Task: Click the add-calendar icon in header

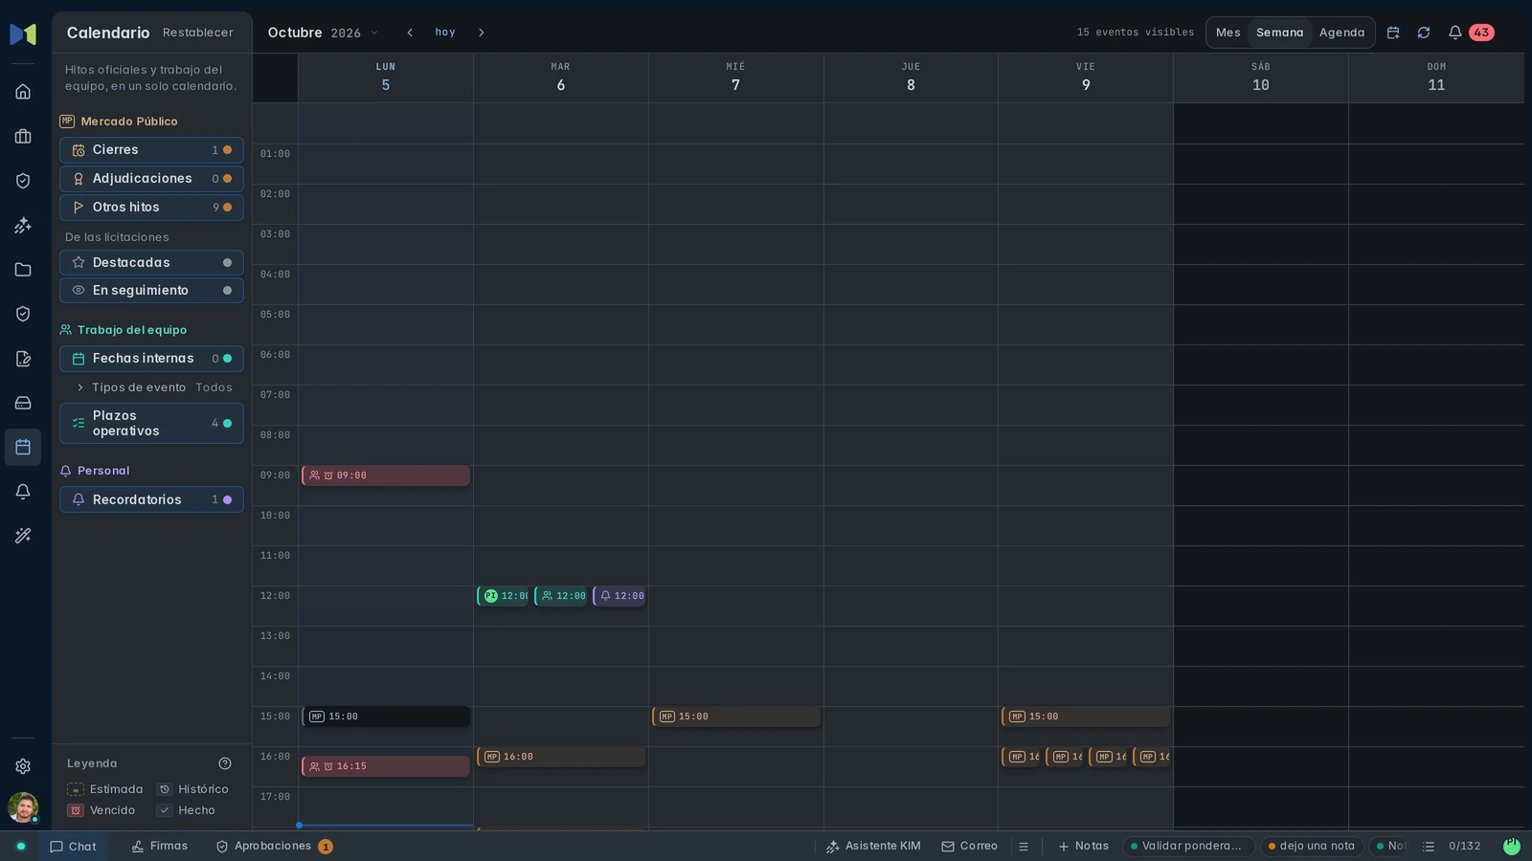Action: [x=1393, y=33]
